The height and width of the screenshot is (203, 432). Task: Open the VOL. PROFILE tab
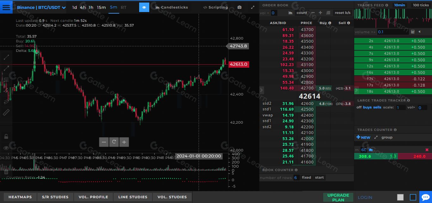[93, 197]
